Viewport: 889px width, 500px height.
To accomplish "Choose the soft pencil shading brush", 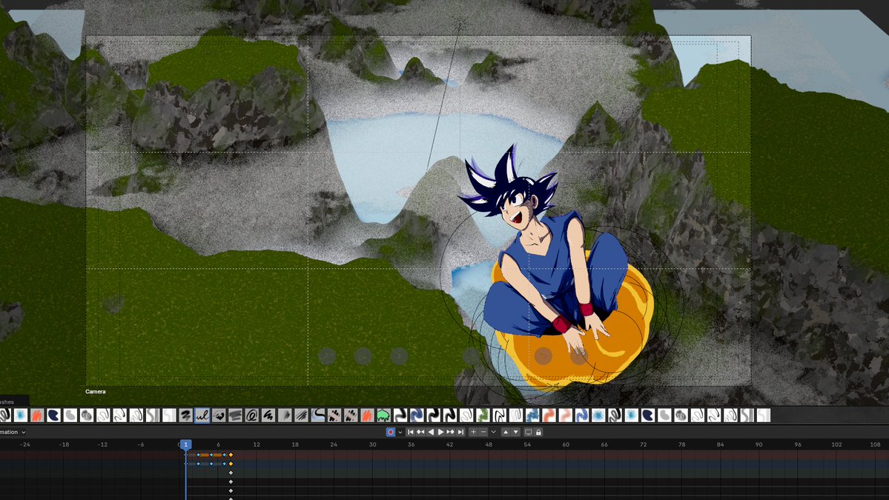I will pyautogui.click(x=285, y=416).
